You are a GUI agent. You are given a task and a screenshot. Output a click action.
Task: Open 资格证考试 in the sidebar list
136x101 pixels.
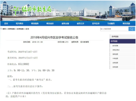coord(123,50)
